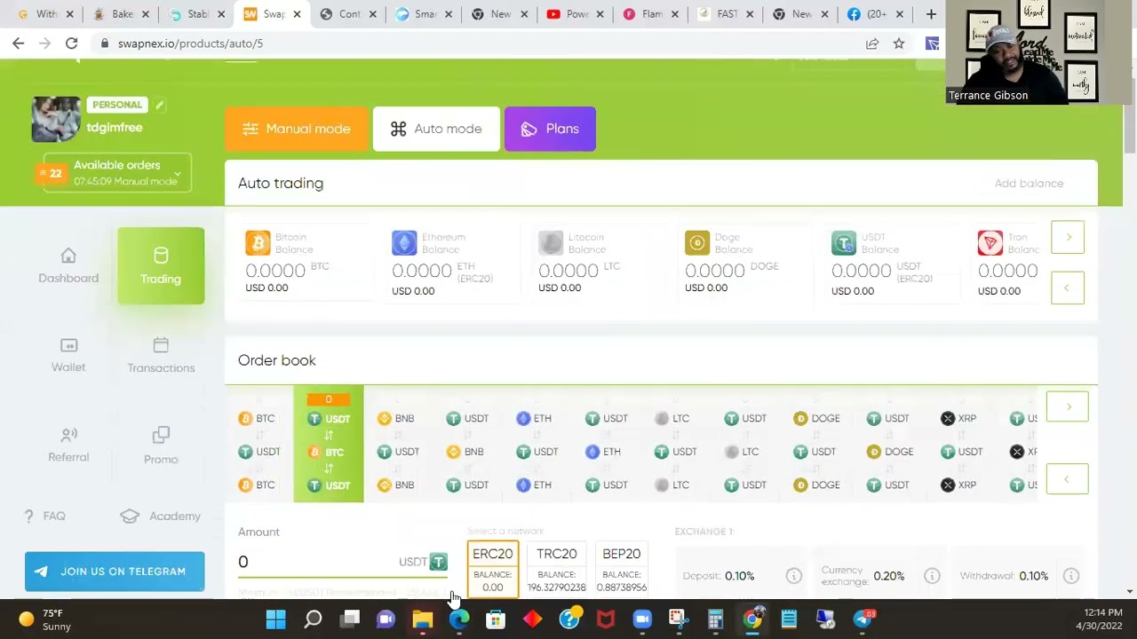This screenshot has width=1137, height=639.
Task: Bookmark this page with star icon
Action: tap(899, 43)
